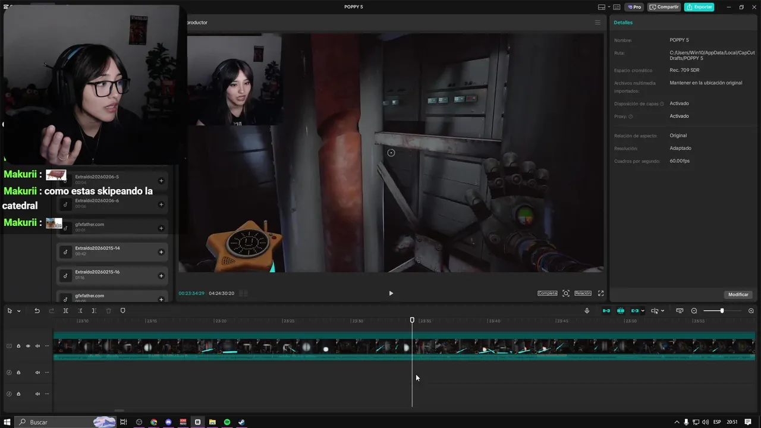Add Extraído20260215-14 to the timeline
Viewport: 761px width, 428px height.
pyautogui.click(x=161, y=252)
